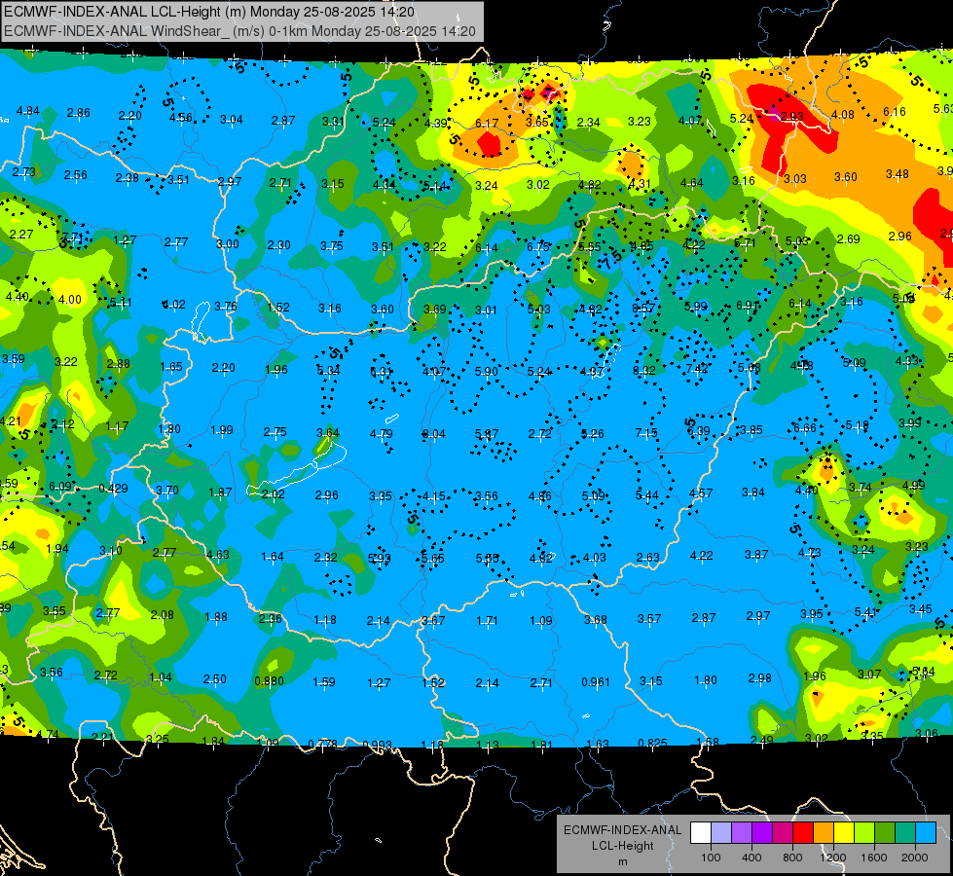
Task: Click the wind shear value 7.42
Action: 697,368
